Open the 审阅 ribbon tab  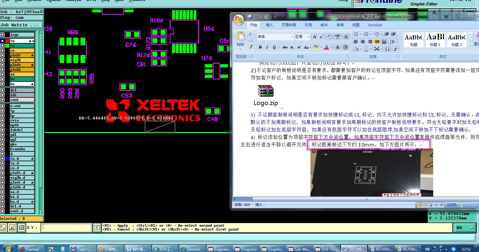click(340, 25)
